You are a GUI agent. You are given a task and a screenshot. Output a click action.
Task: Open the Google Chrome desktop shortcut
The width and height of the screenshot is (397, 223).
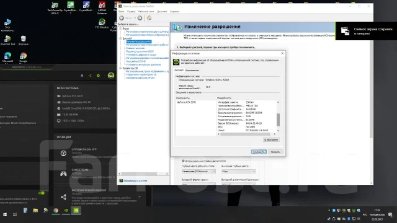pos(24,57)
